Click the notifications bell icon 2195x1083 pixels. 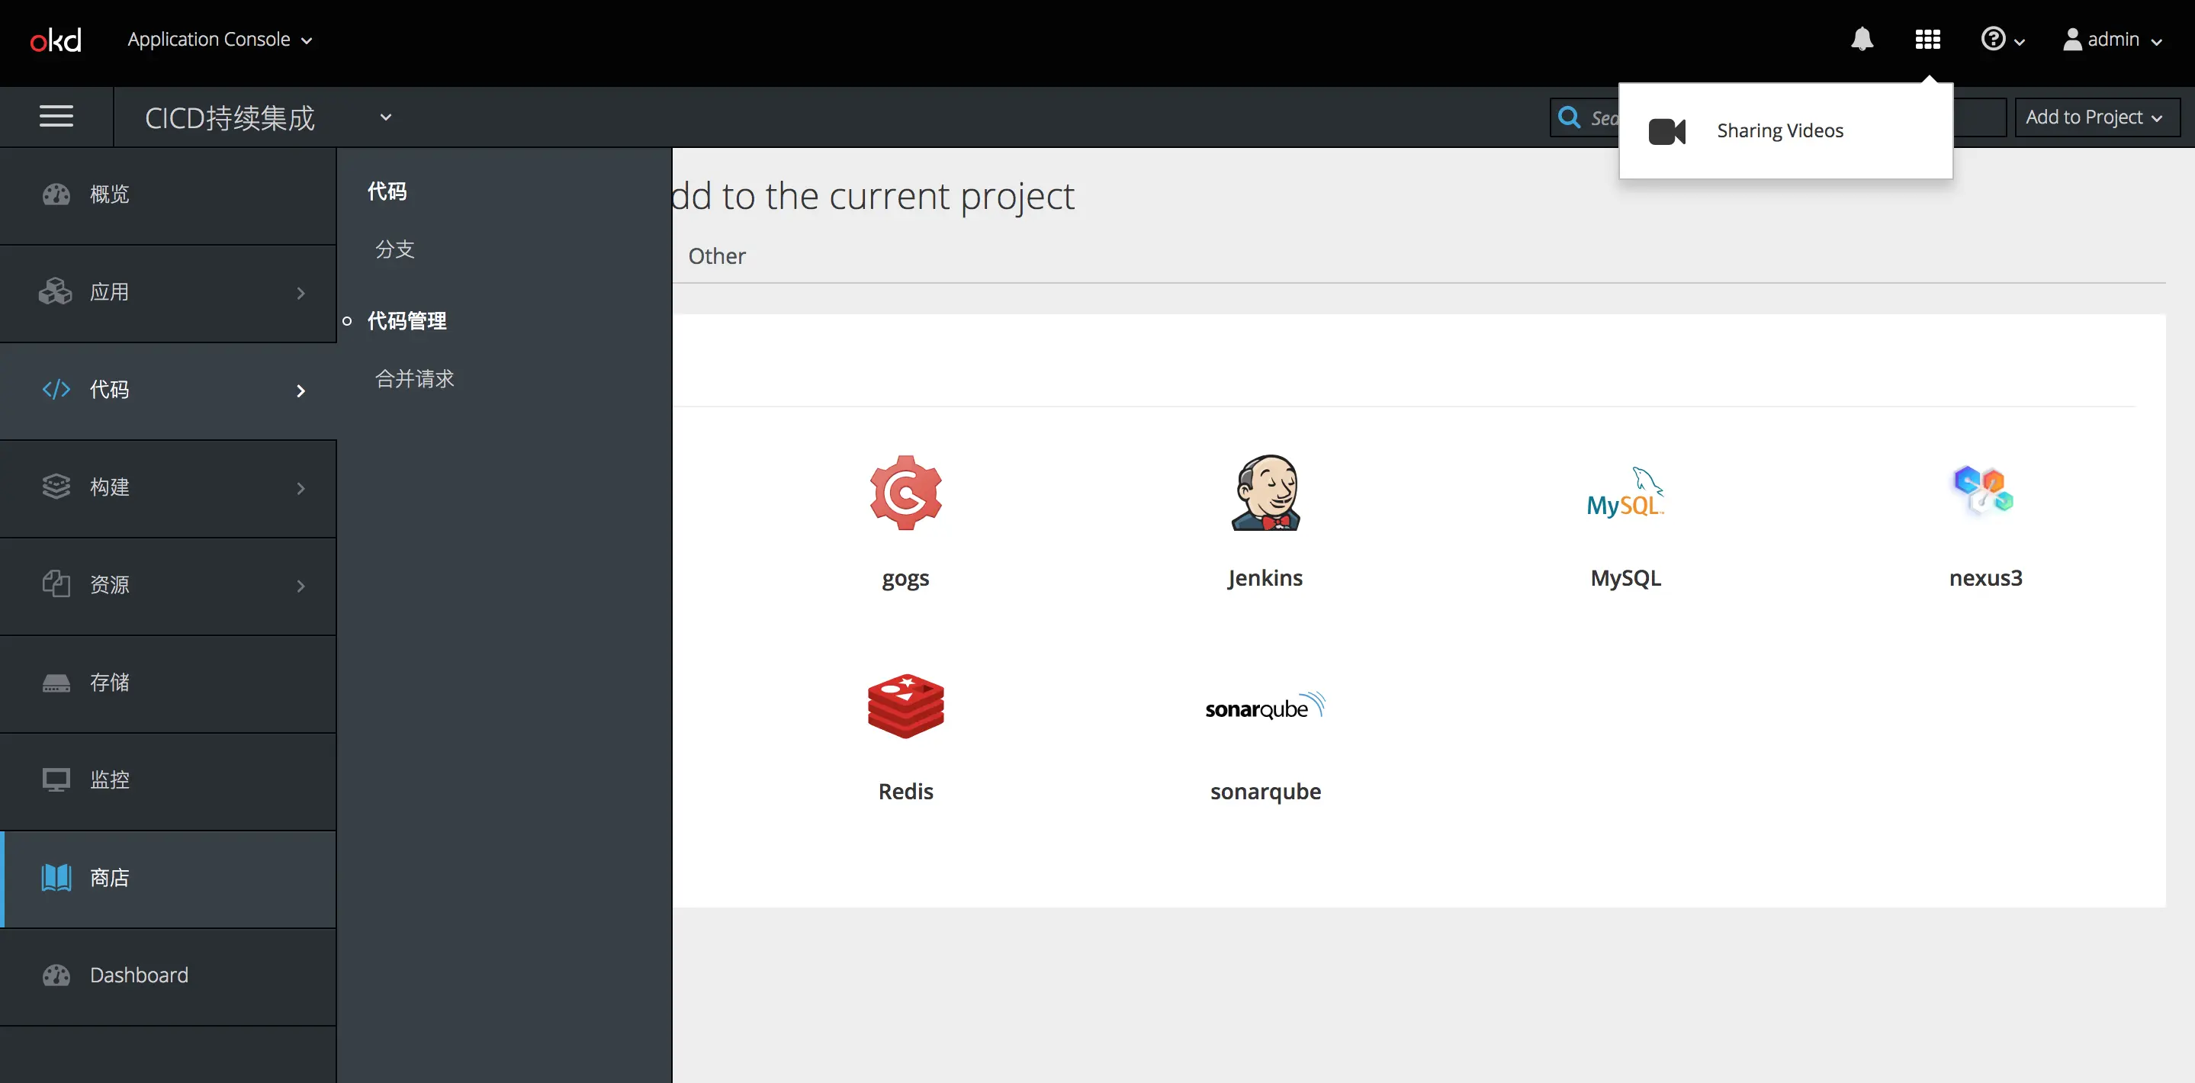pos(1862,39)
